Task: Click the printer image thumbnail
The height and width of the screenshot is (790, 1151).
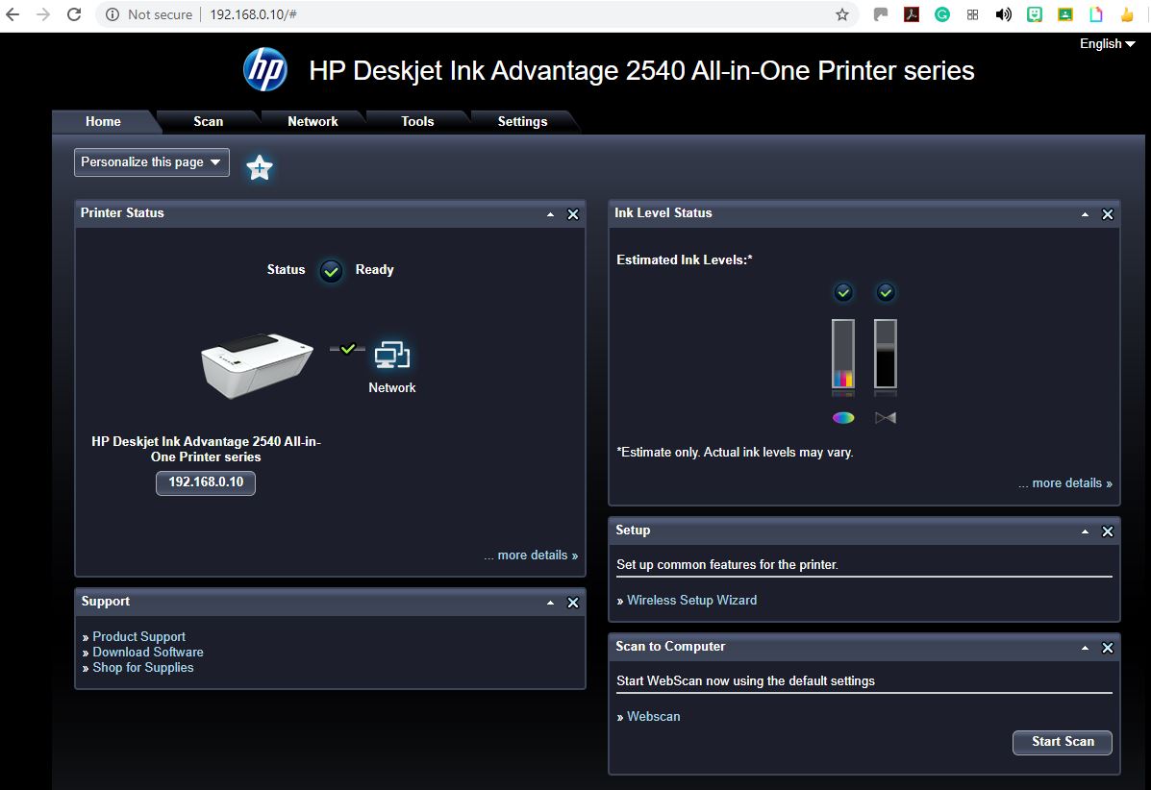Action: tap(257, 365)
